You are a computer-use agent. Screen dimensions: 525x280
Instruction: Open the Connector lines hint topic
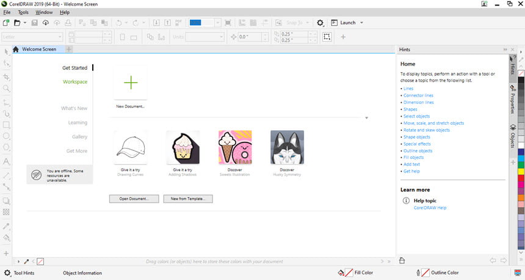(x=418, y=95)
